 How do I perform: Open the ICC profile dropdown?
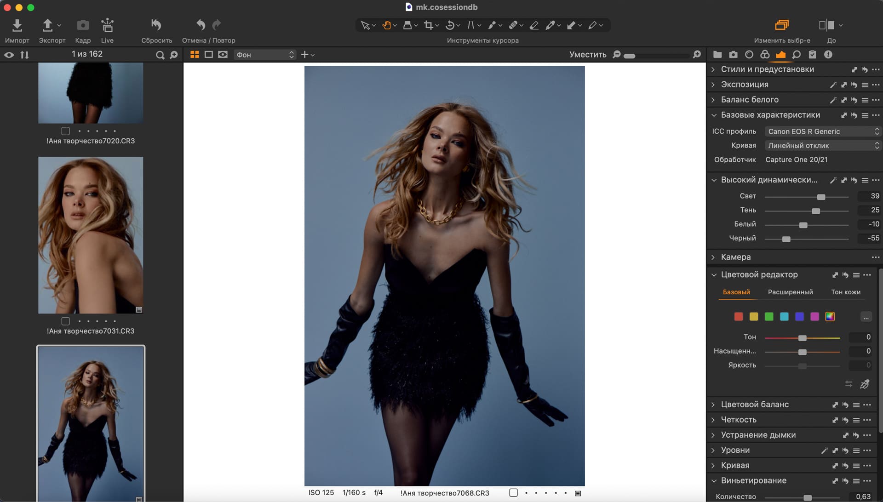(823, 131)
